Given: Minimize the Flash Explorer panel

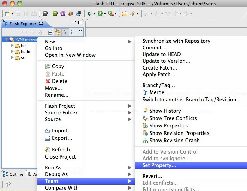Looking at the screenshot, I should [73, 22].
